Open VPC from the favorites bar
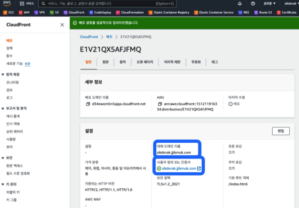This screenshot has width=299, height=208. point(40,13)
